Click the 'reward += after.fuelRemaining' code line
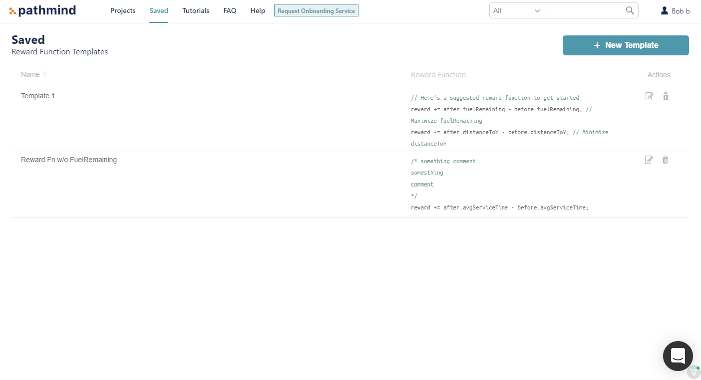This screenshot has width=701, height=380. (496, 109)
